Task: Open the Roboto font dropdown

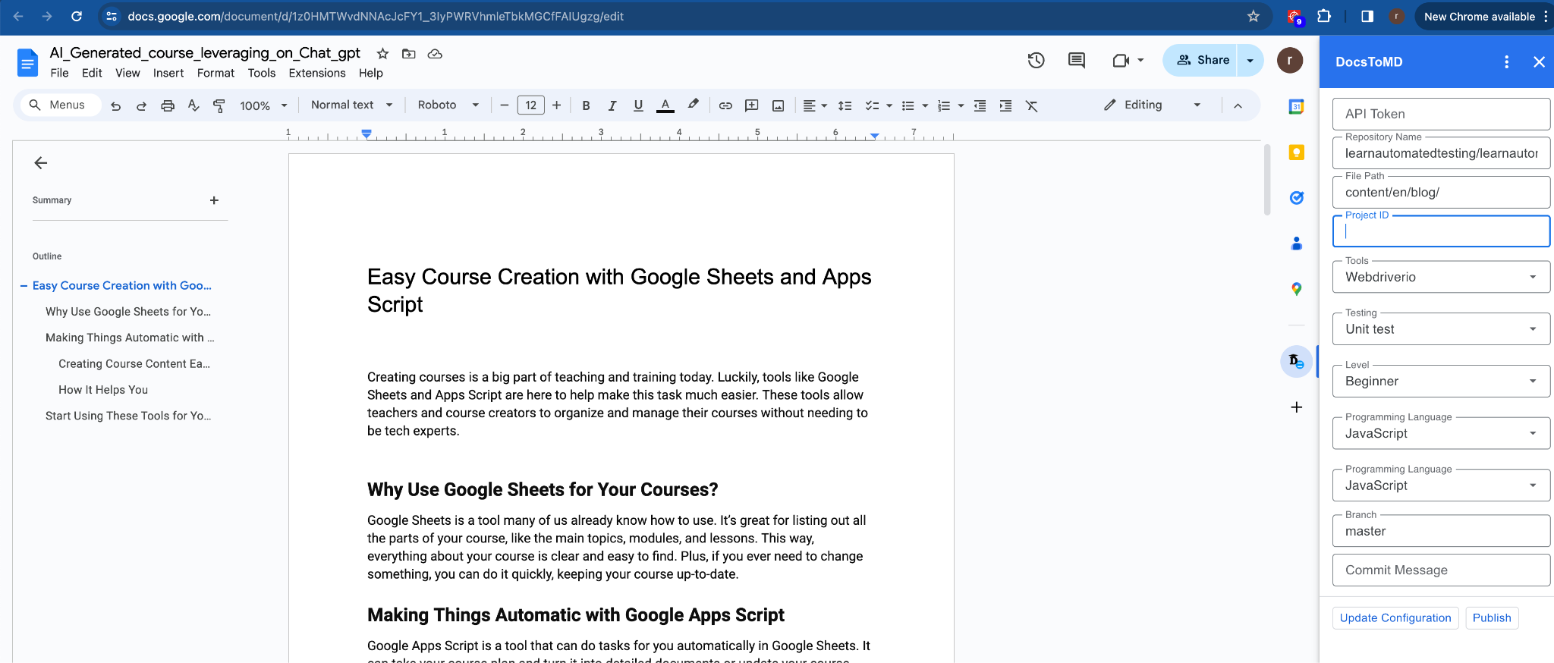Action: [448, 105]
